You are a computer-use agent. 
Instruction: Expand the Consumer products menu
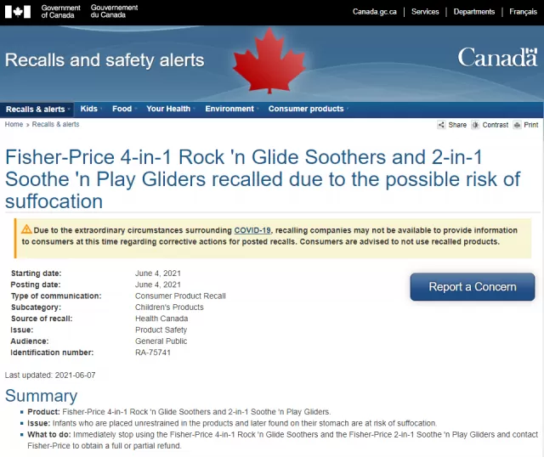(308, 109)
